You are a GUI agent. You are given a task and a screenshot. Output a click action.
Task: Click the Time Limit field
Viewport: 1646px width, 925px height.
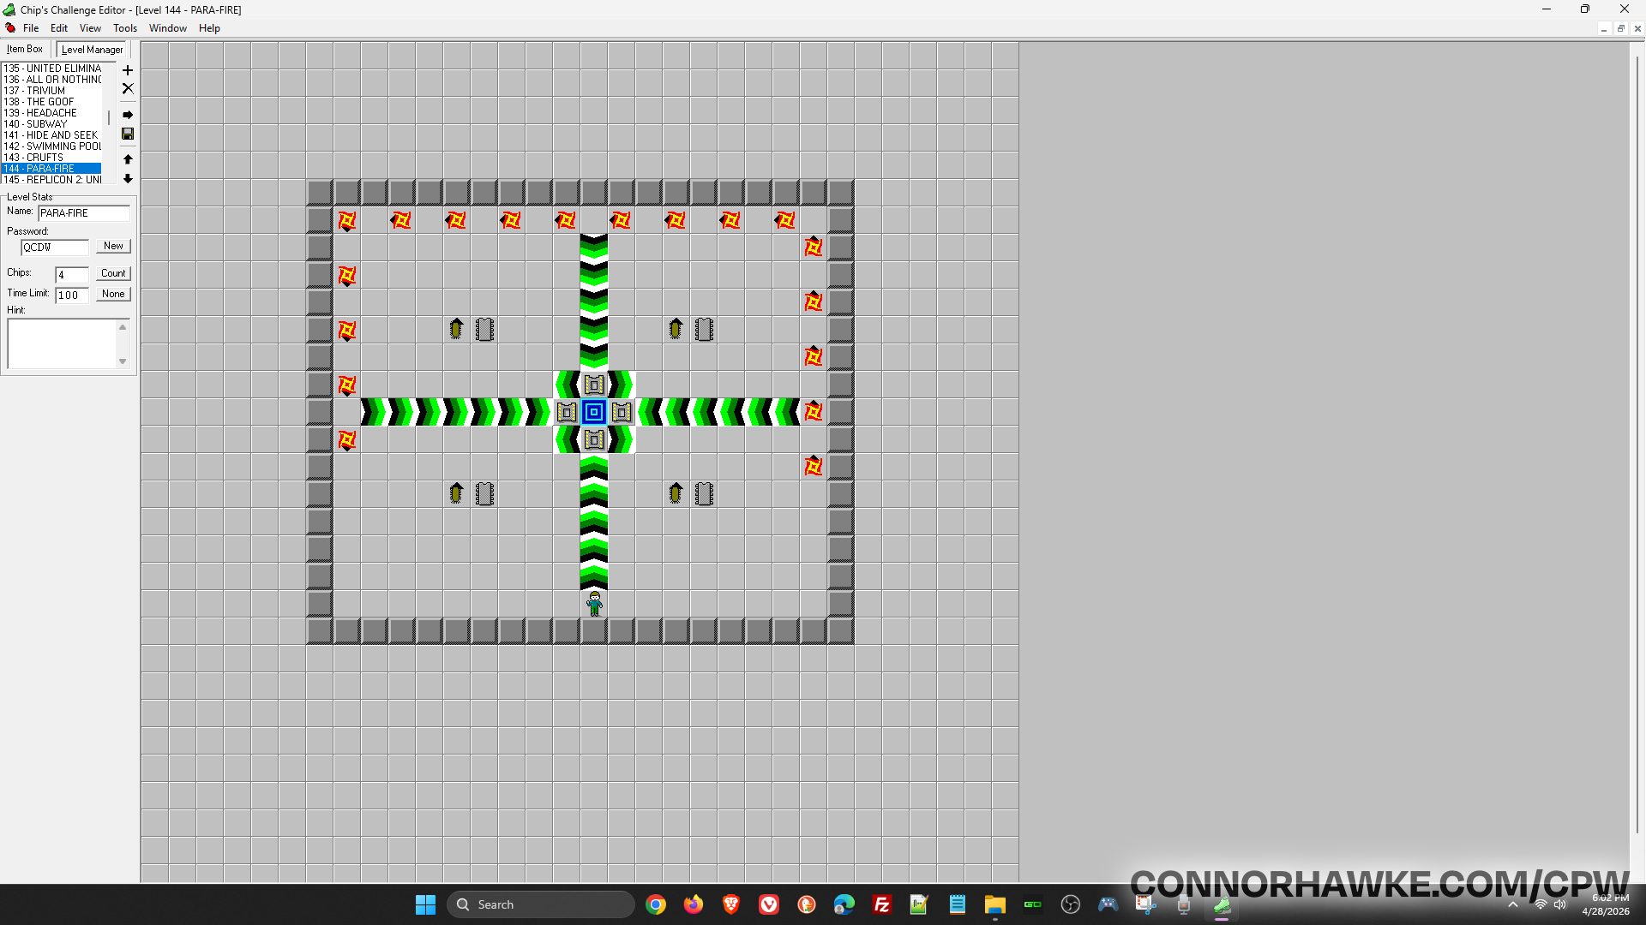pos(72,295)
